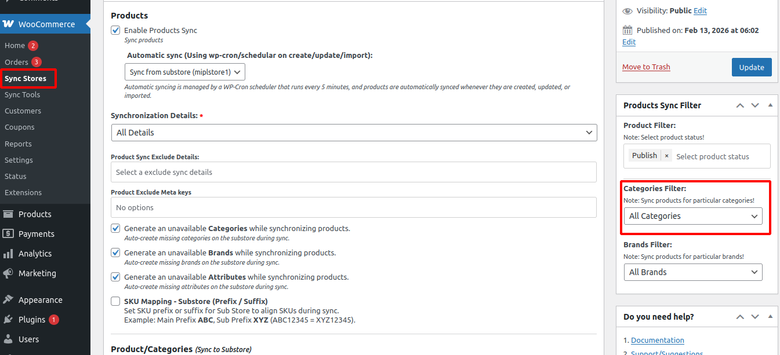The height and width of the screenshot is (355, 780).
Task: Click the Update button
Action: (x=751, y=67)
